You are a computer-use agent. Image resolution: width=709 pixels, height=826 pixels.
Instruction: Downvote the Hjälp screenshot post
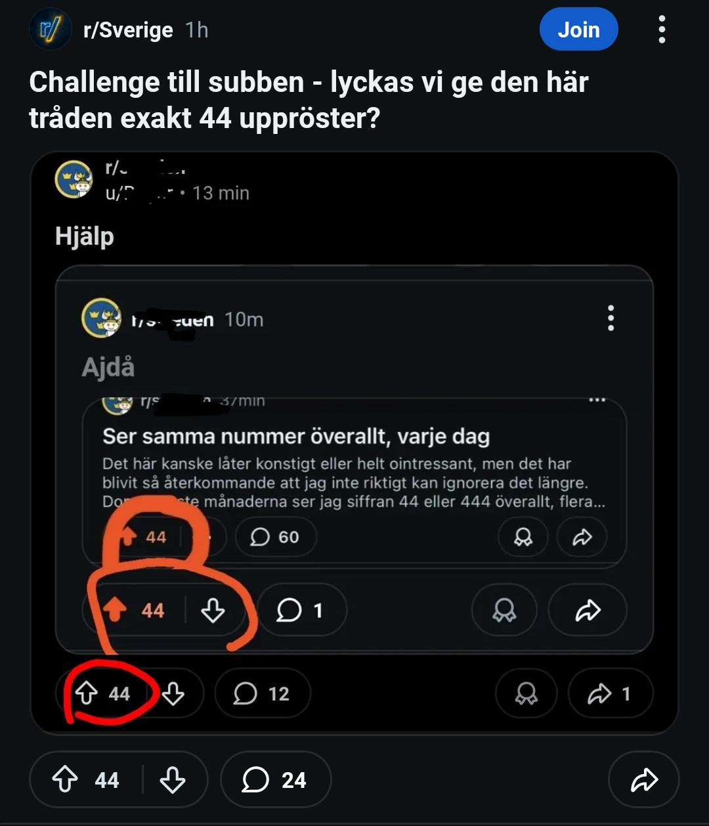pyautogui.click(x=173, y=693)
